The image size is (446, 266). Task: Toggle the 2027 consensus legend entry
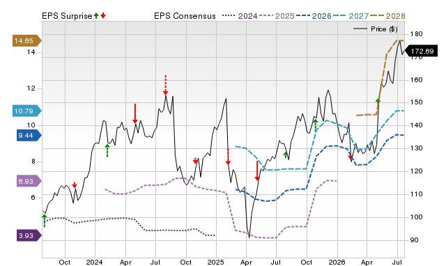pyautogui.click(x=351, y=16)
